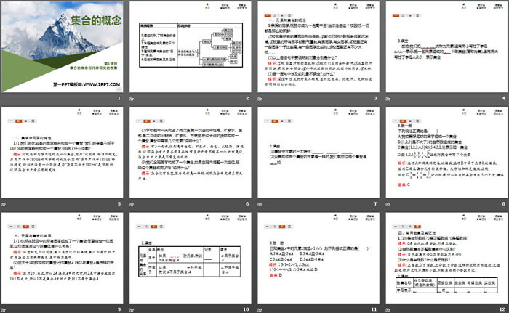Click the transition star icon under slide 12
Image resolution: width=509 pixels, height=313 pixels.
click(x=389, y=309)
